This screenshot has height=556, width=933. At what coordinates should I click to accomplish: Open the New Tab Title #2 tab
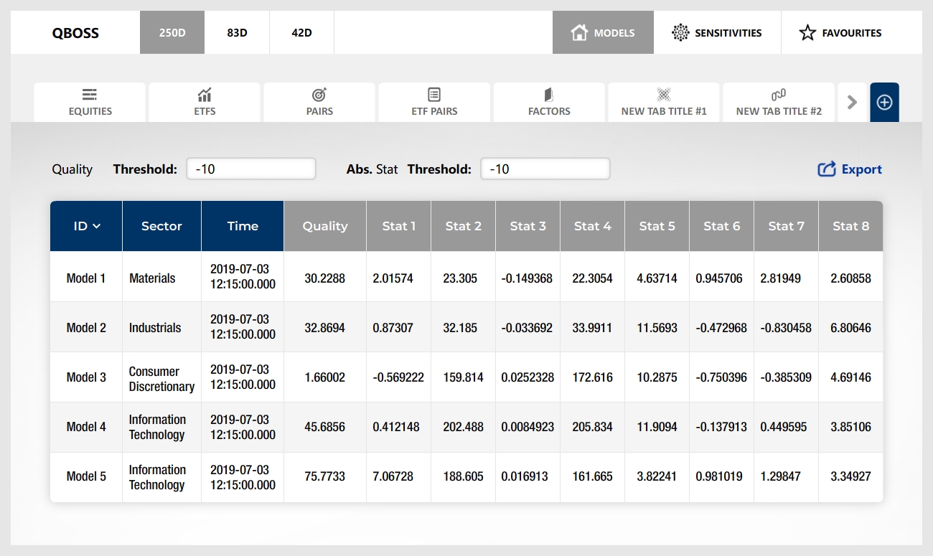click(x=779, y=103)
